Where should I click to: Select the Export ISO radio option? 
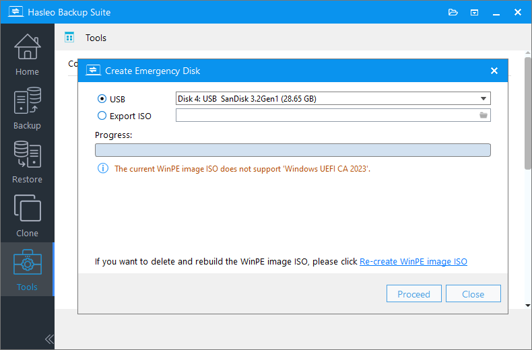tap(124, 116)
